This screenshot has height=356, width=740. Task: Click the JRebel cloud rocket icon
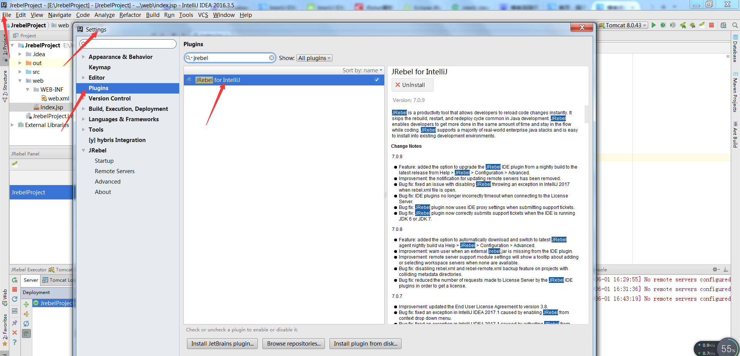coord(702,25)
